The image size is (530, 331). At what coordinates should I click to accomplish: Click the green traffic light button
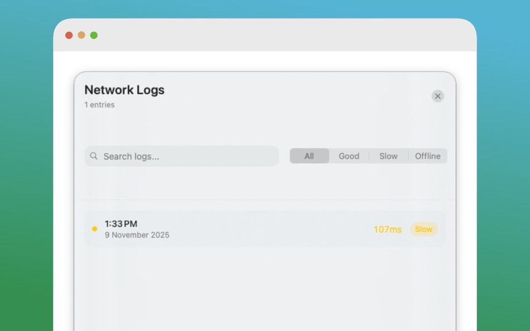(94, 35)
